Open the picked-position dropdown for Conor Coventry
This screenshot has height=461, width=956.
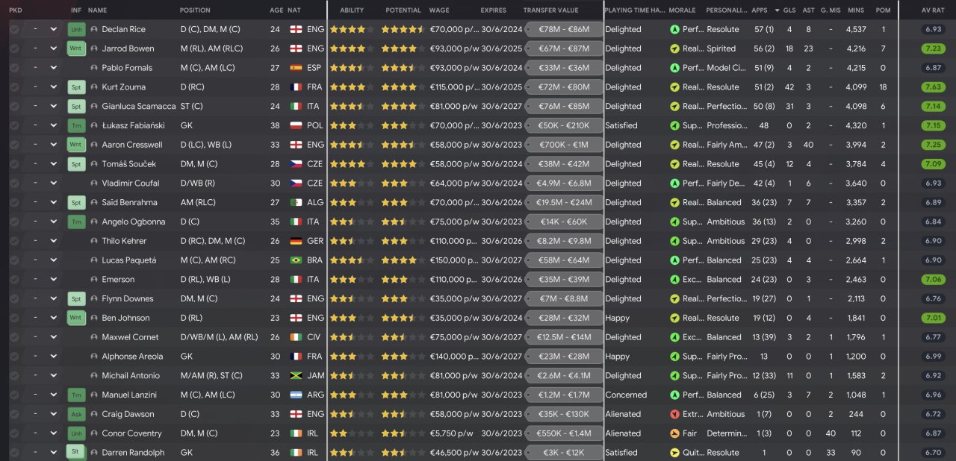53,433
